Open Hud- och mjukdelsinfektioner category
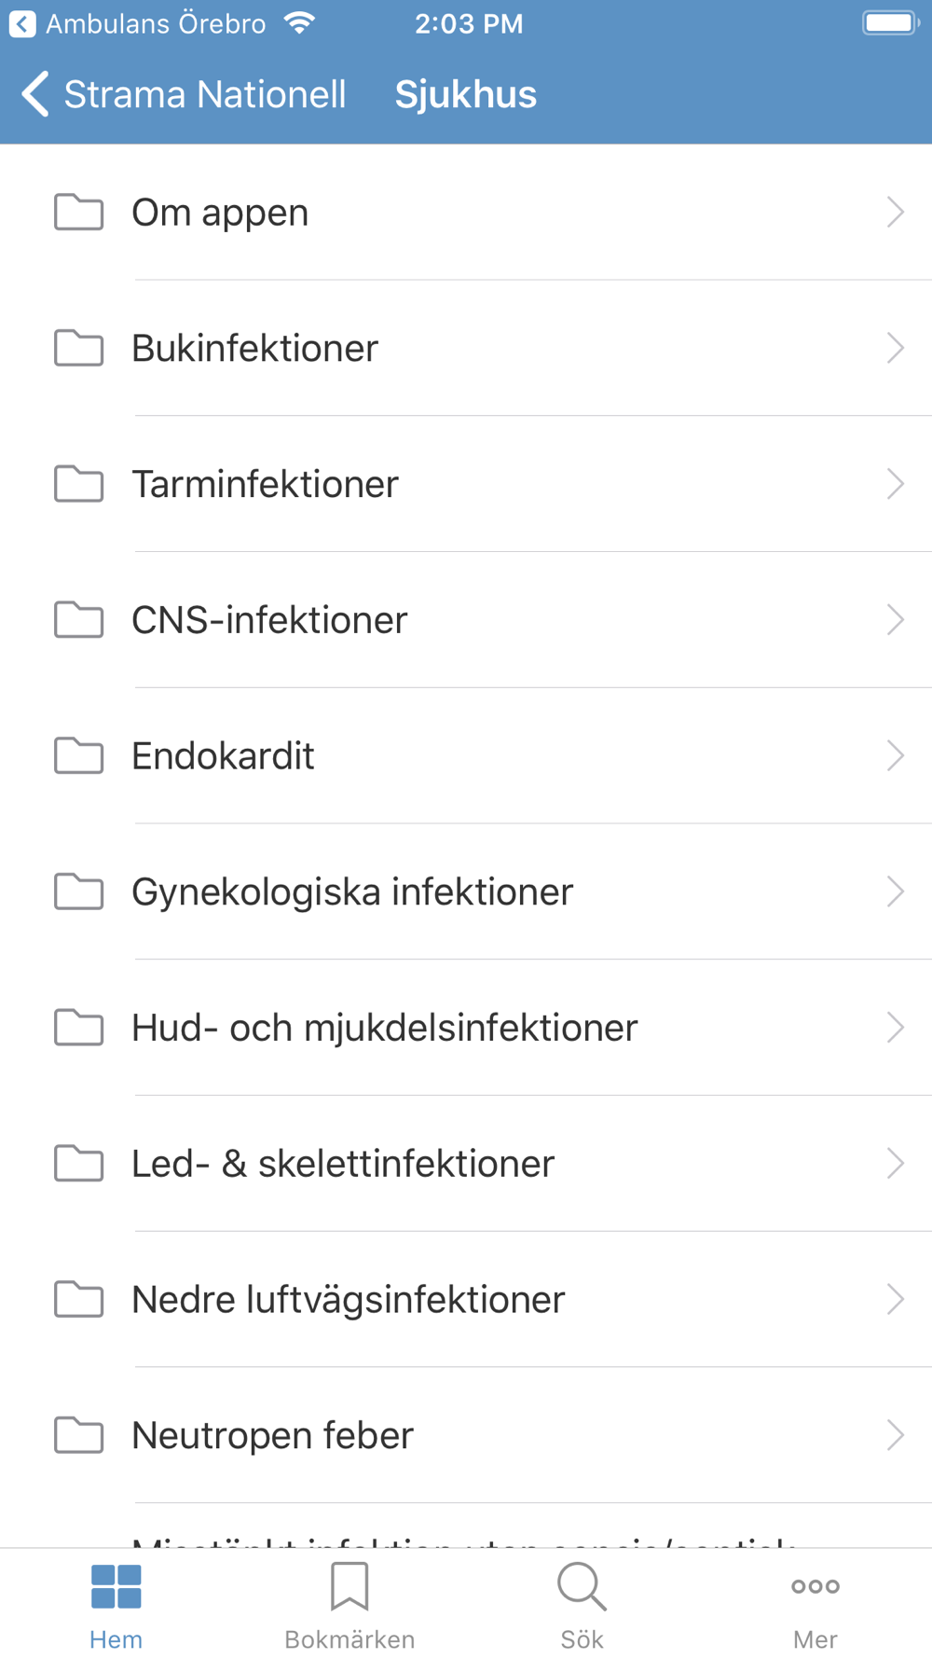This screenshot has height=1658, width=932. [x=384, y=1028]
